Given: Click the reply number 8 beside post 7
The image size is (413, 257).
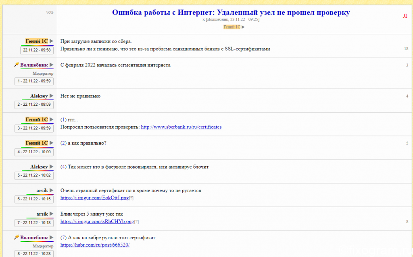Looking at the screenshot, I should click(407, 222).
